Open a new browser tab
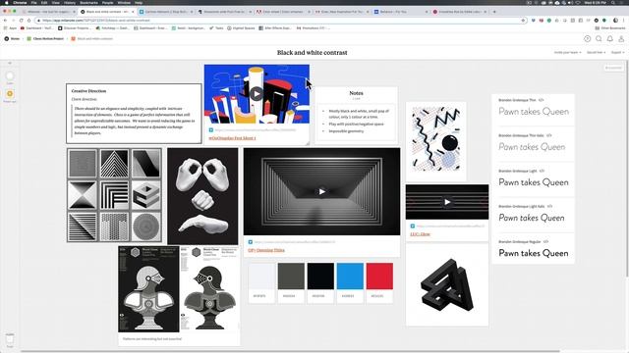 coord(494,12)
